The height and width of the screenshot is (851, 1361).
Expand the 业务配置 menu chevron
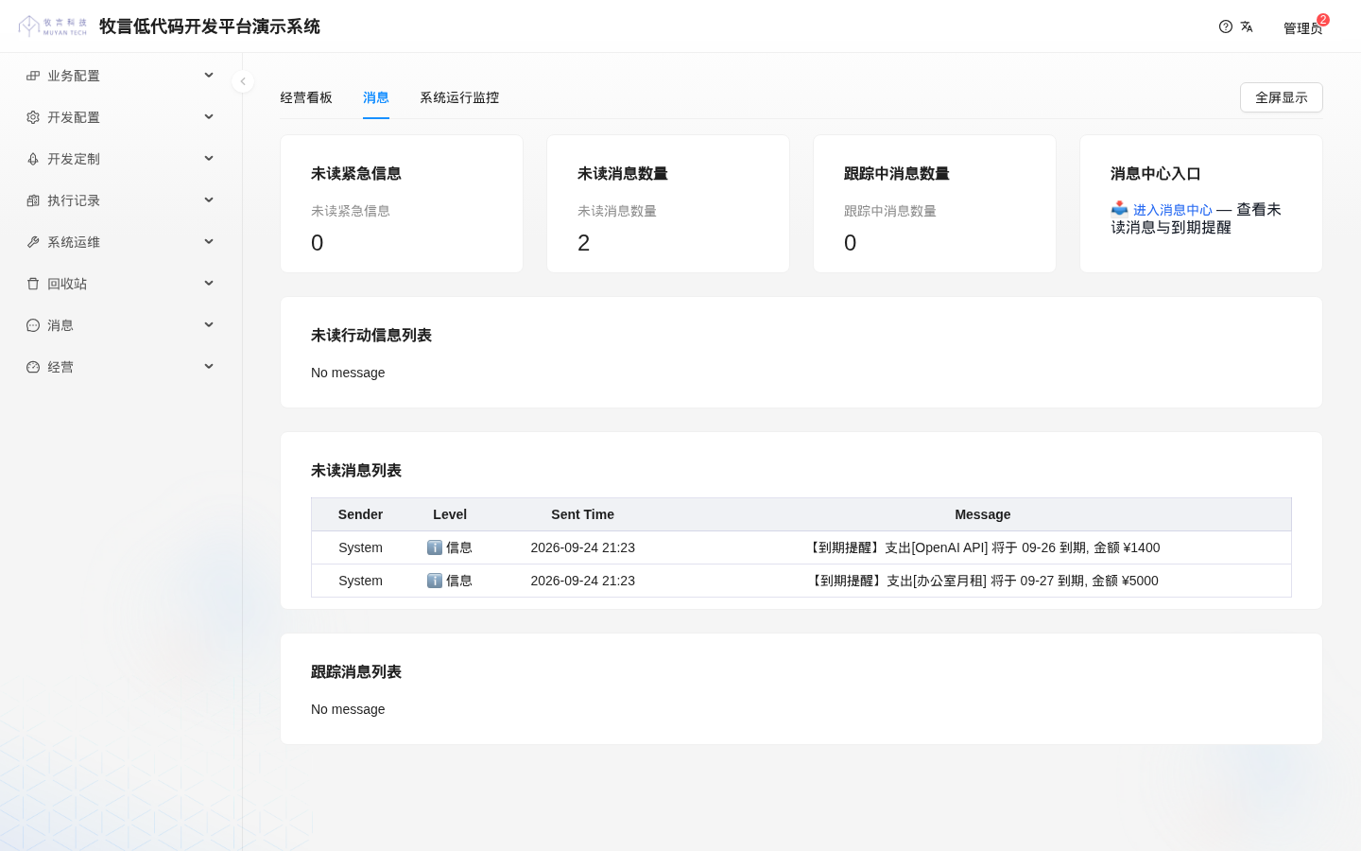[x=209, y=76]
